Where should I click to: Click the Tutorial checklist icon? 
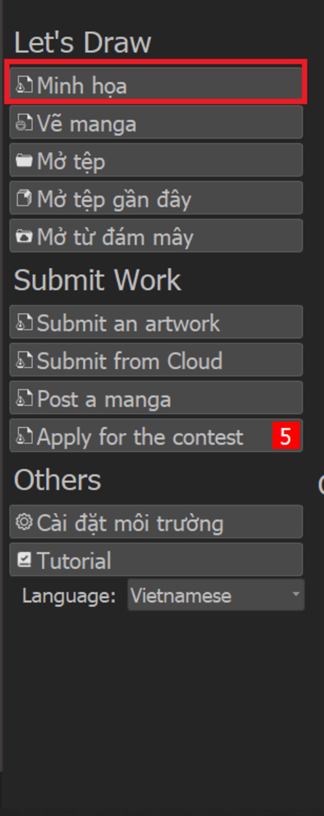point(24,559)
